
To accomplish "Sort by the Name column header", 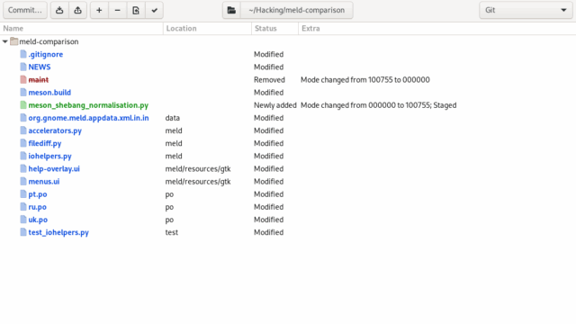I will pyautogui.click(x=82, y=28).
